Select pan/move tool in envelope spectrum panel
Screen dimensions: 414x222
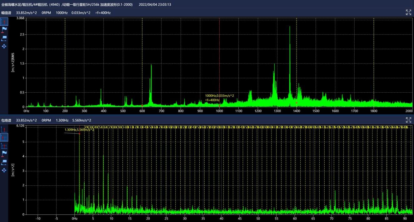[4, 170]
